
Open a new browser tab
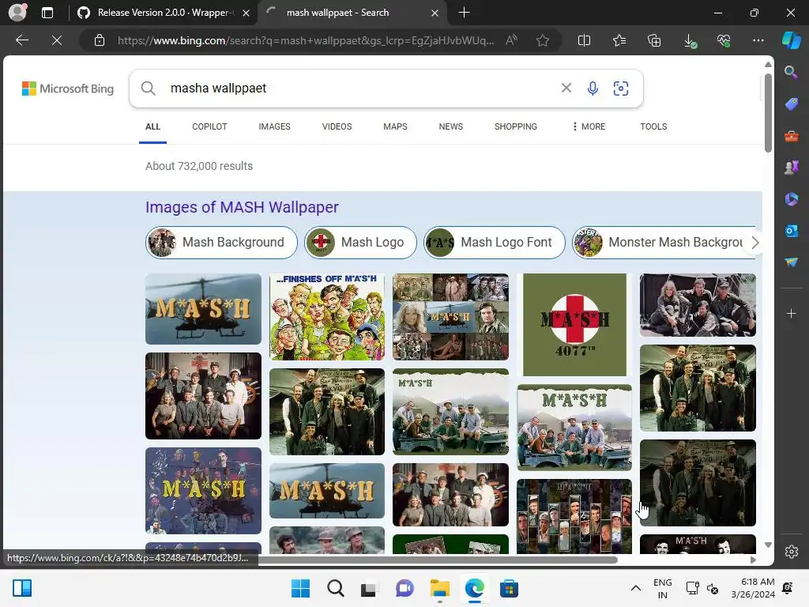click(464, 13)
